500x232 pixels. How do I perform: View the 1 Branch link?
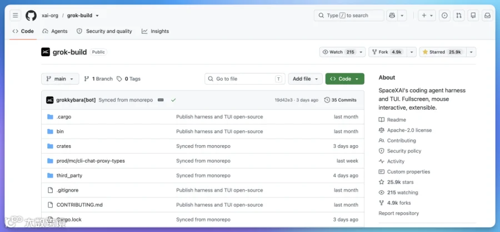(x=98, y=79)
